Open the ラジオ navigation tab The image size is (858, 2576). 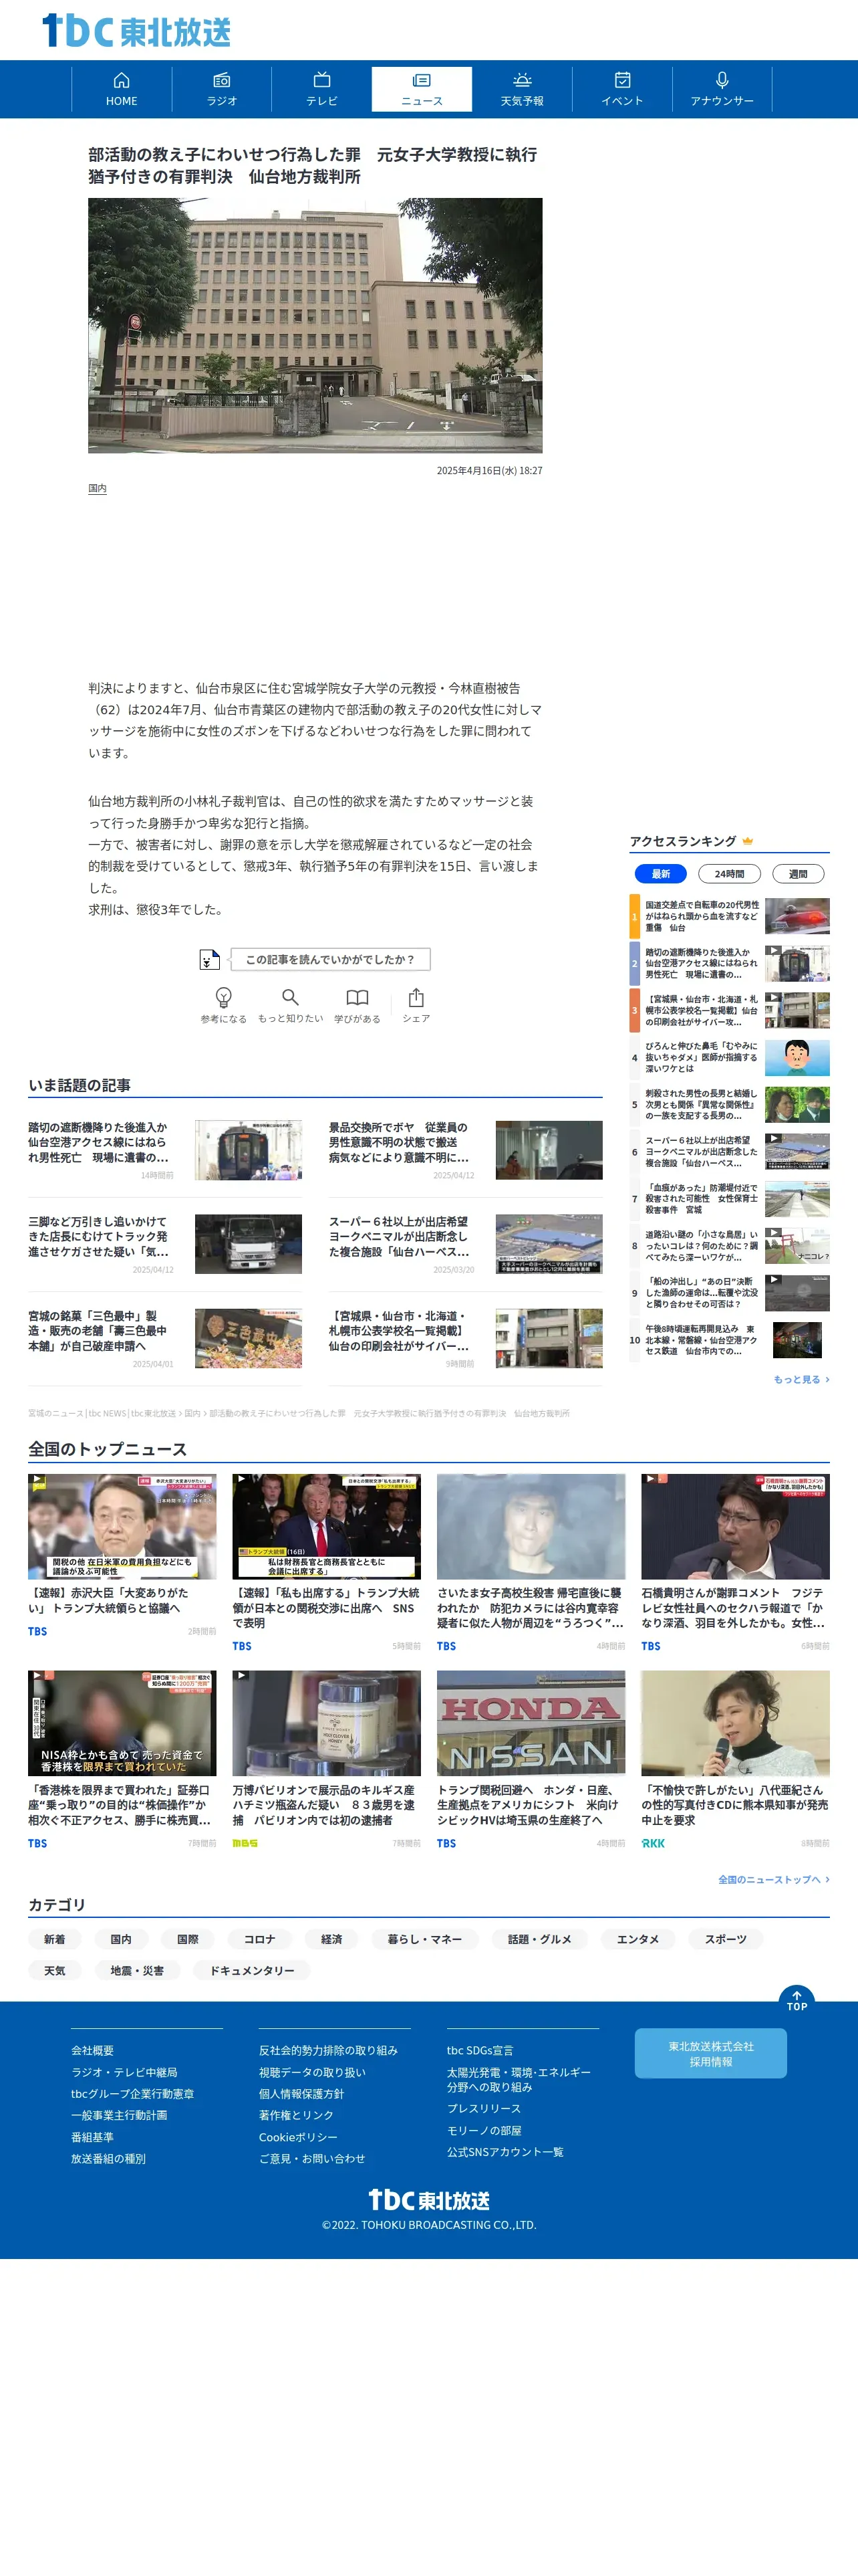tap(222, 89)
